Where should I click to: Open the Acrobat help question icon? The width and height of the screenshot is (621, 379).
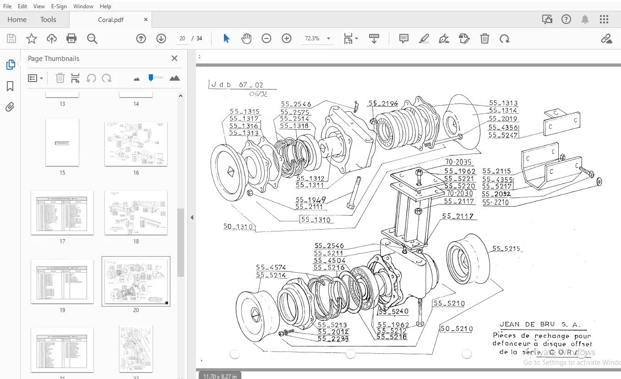point(567,19)
